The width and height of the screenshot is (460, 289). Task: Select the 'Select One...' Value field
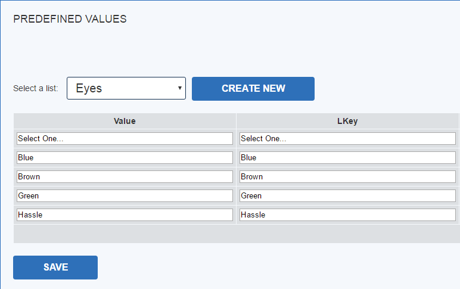click(125, 138)
